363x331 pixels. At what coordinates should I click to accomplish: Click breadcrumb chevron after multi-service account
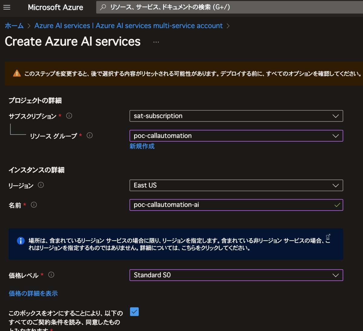tap(228, 26)
